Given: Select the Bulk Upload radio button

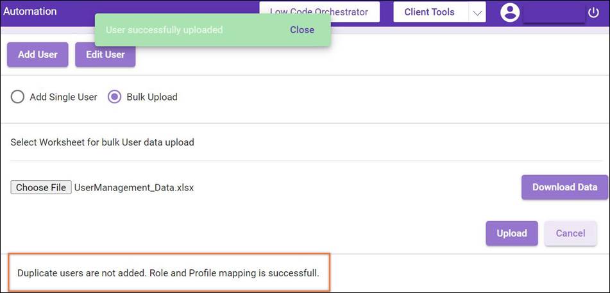Looking at the screenshot, I should [114, 97].
